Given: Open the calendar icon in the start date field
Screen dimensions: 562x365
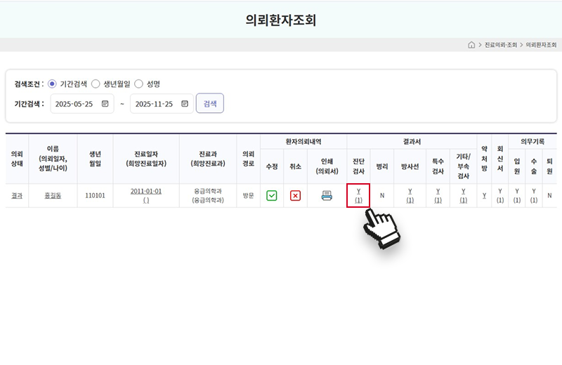Looking at the screenshot, I should [x=105, y=104].
